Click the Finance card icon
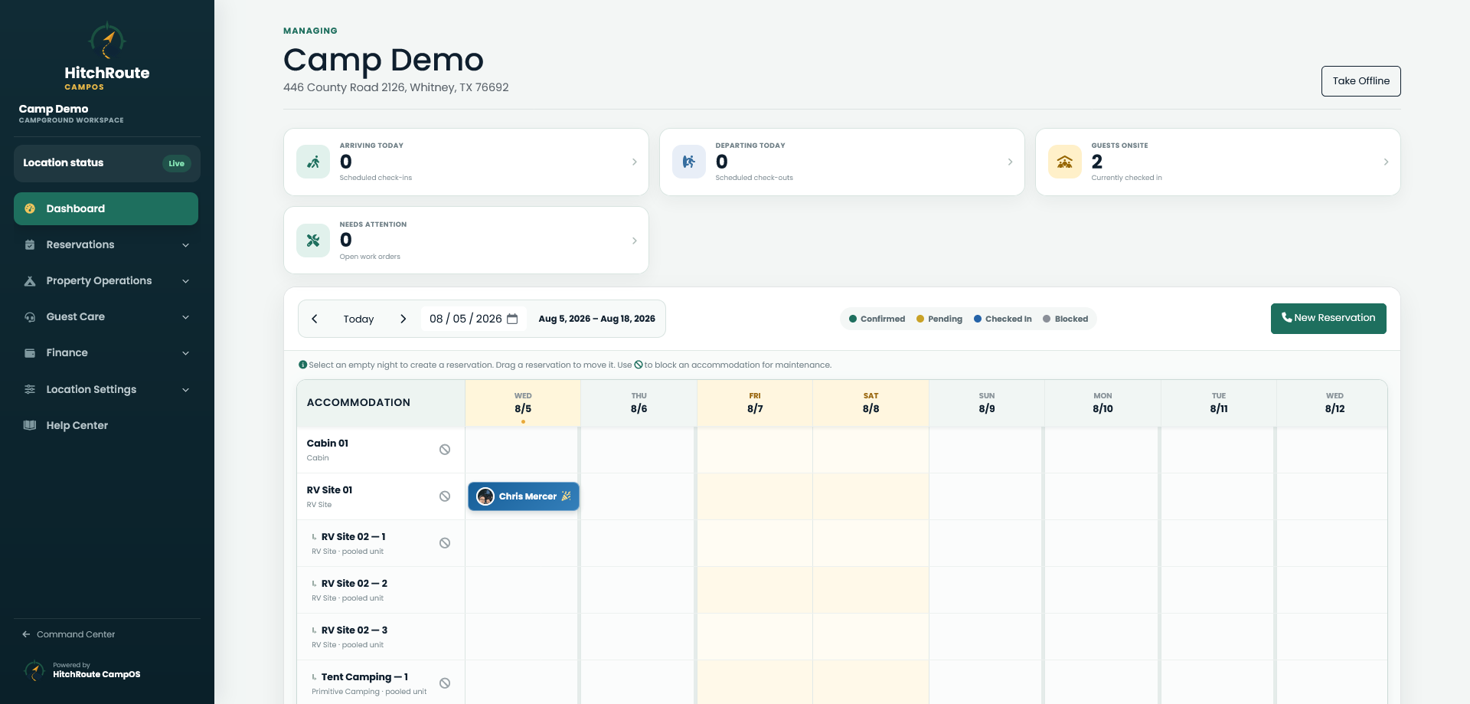Screen dimensions: 1470x704 (30, 353)
